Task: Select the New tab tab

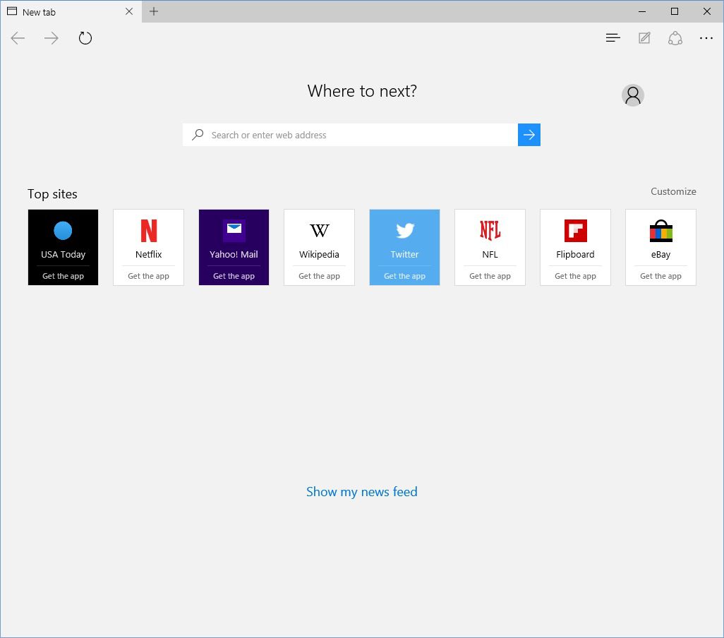Action: tap(64, 12)
